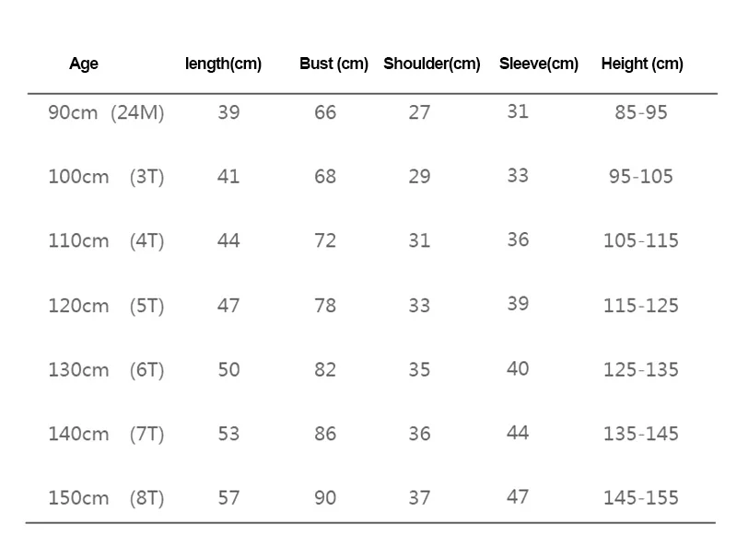Screen dimensions: 737x536
Task: Click the 100cm (3T) row label
Action: click(x=106, y=177)
